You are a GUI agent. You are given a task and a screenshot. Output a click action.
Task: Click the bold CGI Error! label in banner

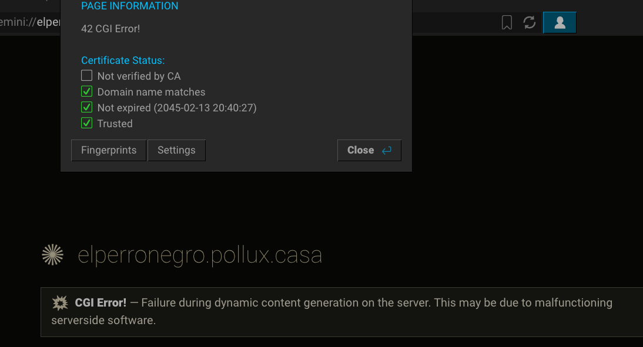tap(101, 303)
